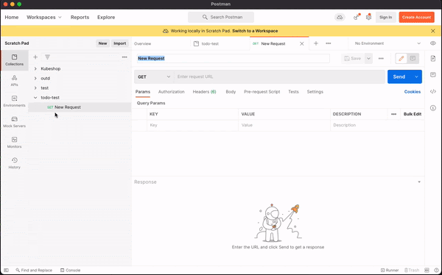Open the No Environment dropdown
This screenshot has height=275, width=442.
(387, 43)
